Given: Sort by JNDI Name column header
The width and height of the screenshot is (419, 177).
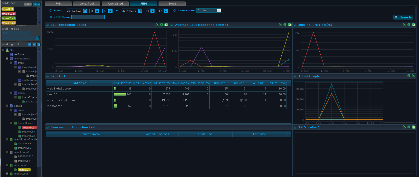Looking at the screenshot, I should tap(79, 83).
